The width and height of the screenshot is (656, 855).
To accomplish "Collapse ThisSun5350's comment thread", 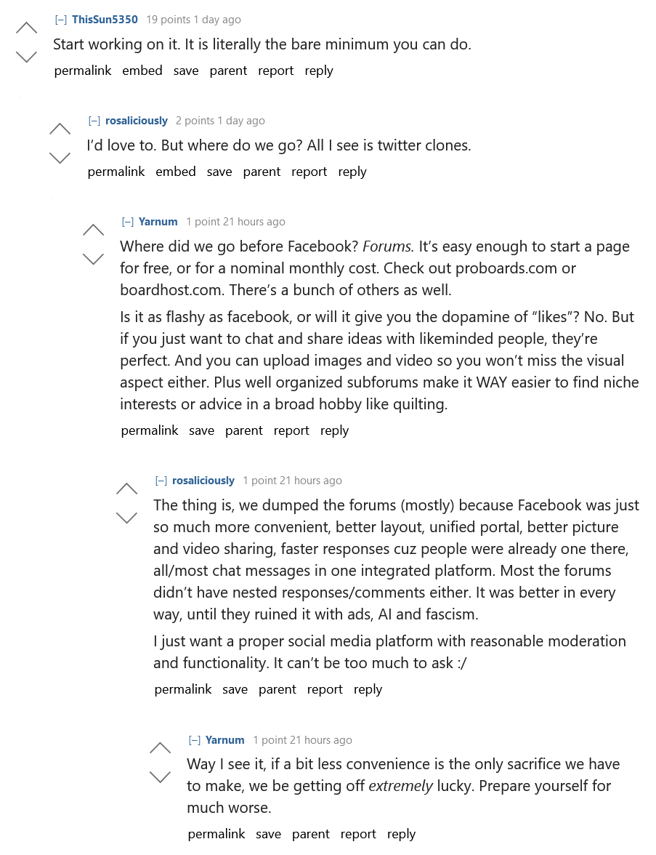I will tap(61, 20).
